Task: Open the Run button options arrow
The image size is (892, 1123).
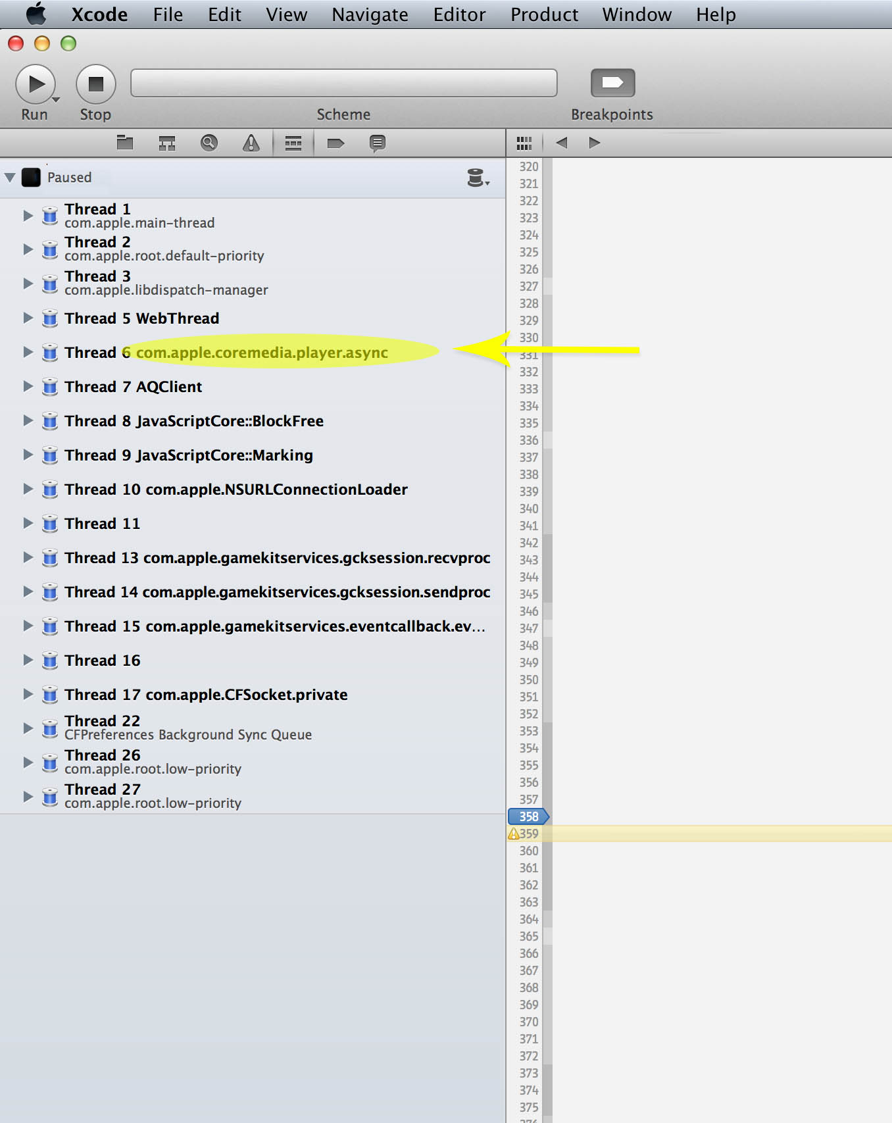Action: [x=56, y=100]
